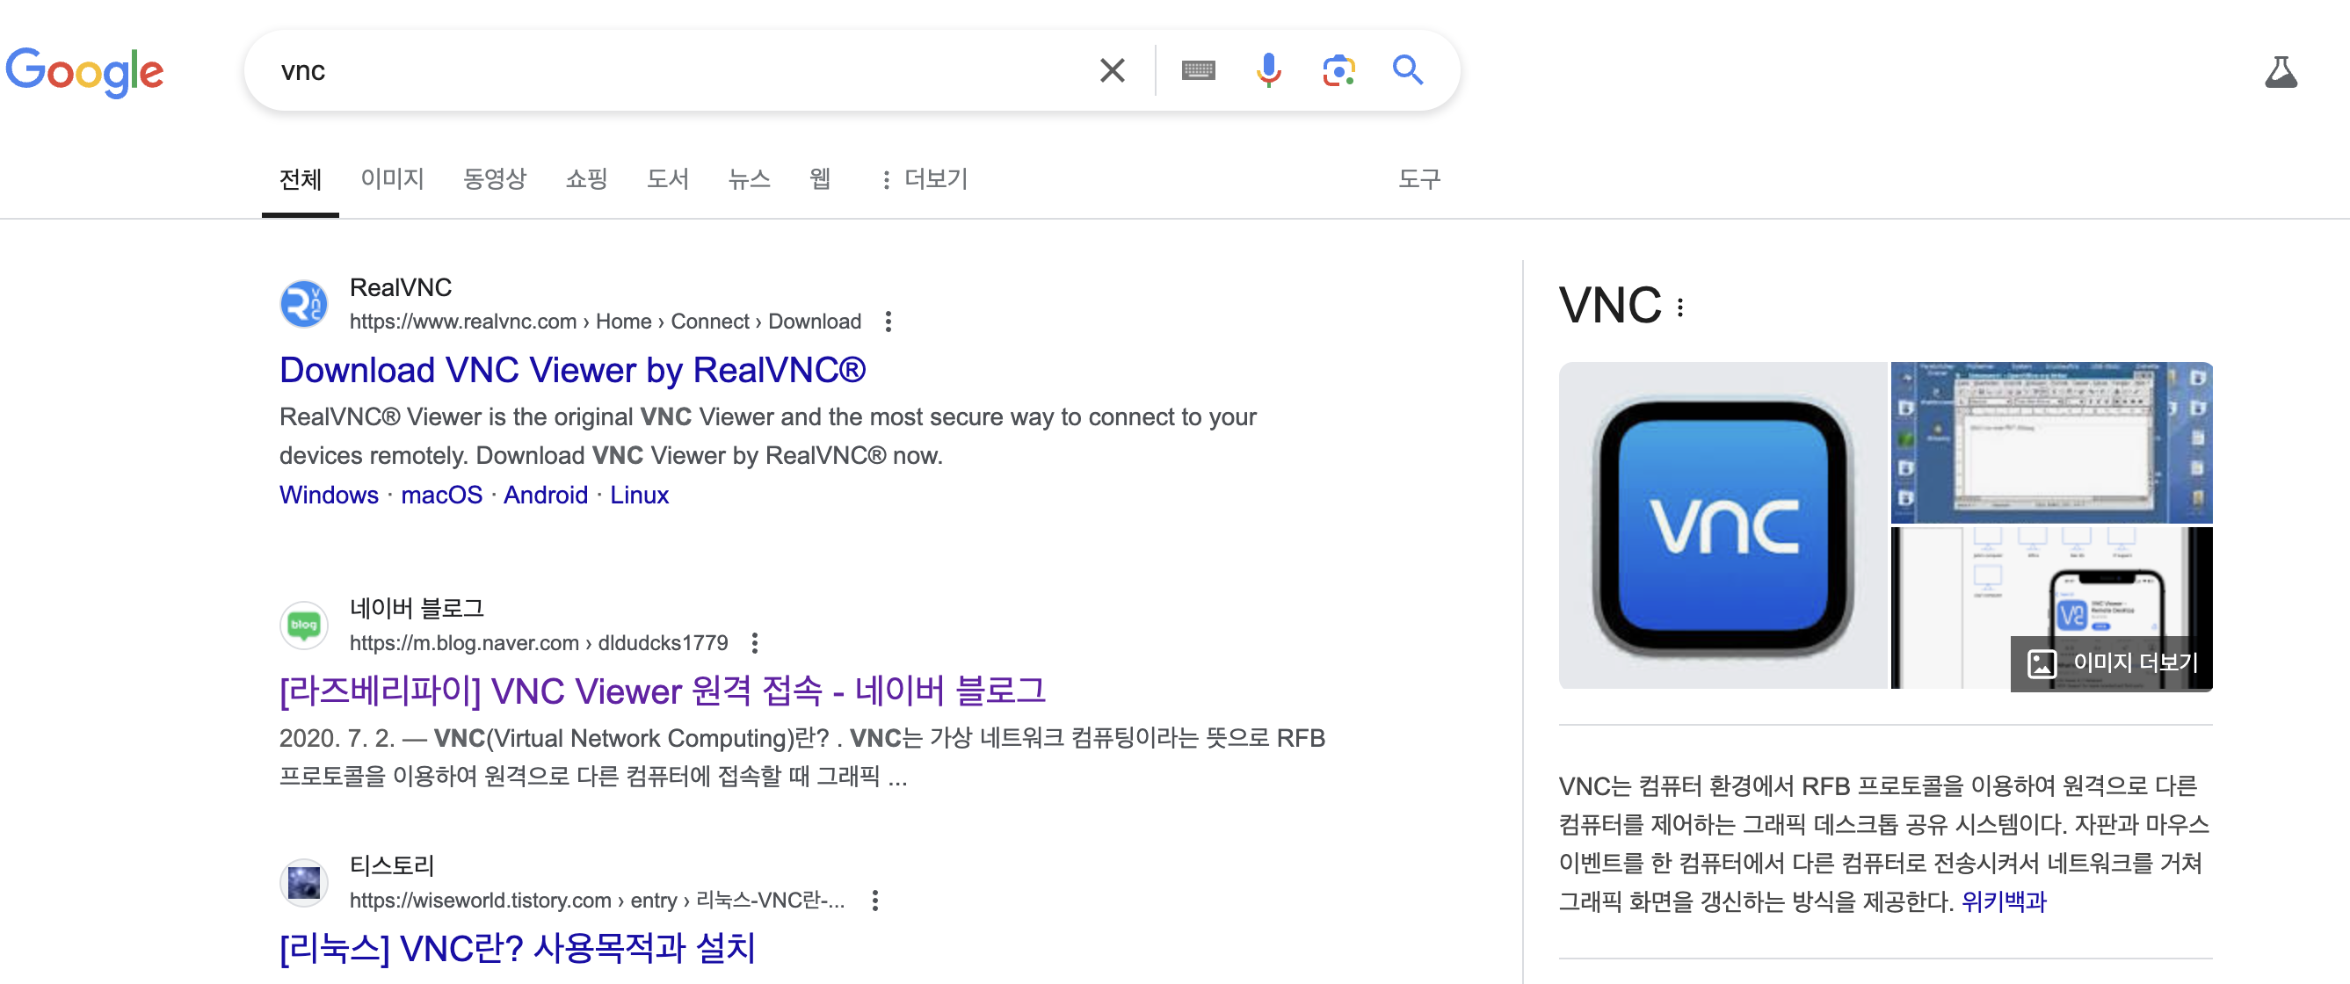This screenshot has height=984, width=2350.
Task: Click the large VNC logo thumbnail
Action: [1723, 525]
